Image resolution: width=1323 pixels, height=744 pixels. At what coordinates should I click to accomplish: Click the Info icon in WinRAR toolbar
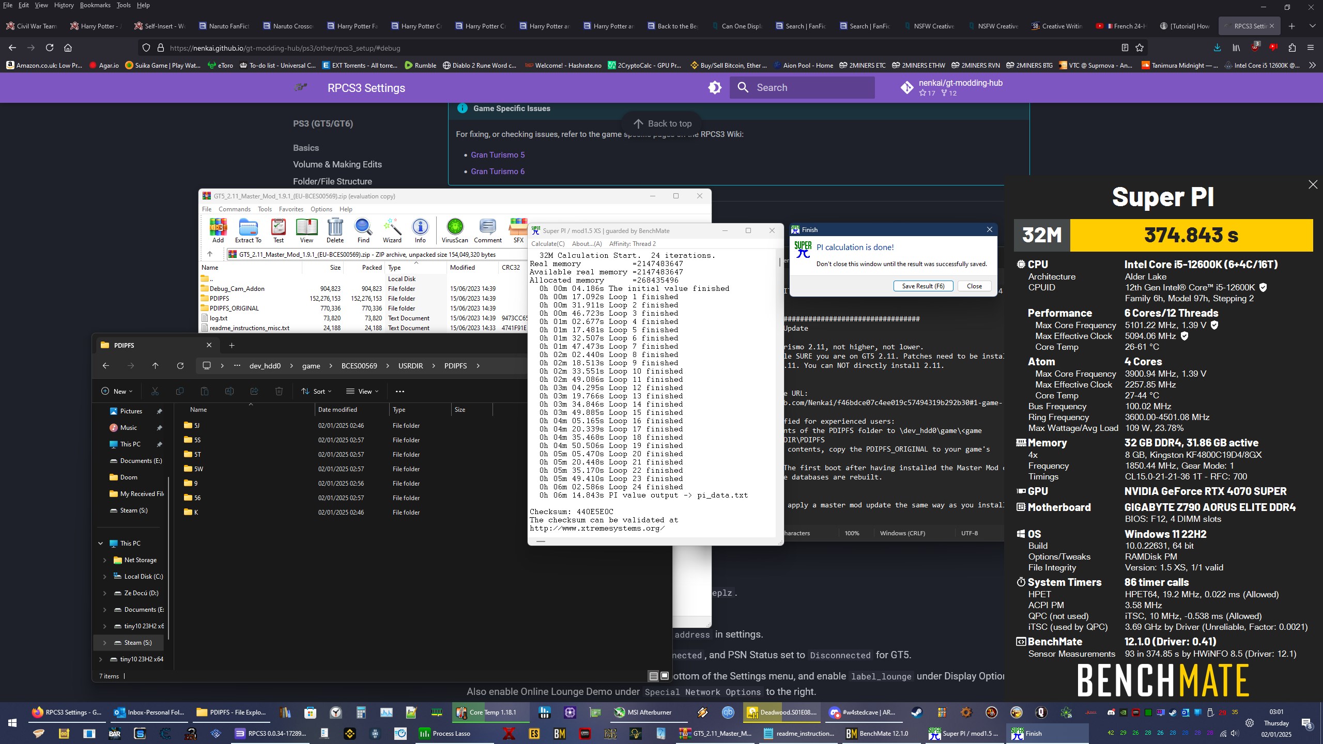pos(420,230)
